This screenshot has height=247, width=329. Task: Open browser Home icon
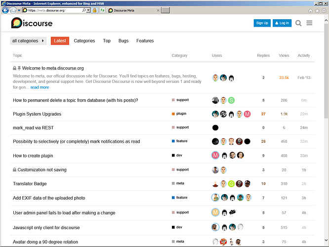click(x=310, y=11)
